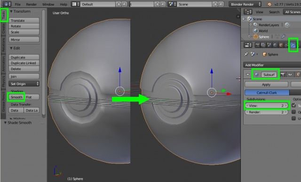Enable the third Options checkbox in Subsurf
This screenshot has height=182, width=301.
293,118
